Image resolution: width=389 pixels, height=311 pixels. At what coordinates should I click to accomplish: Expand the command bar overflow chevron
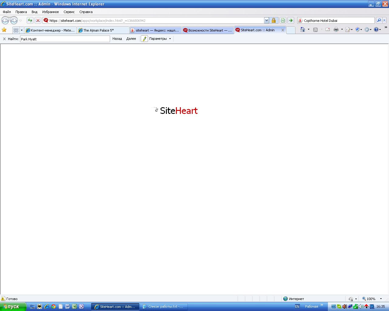click(386, 27)
